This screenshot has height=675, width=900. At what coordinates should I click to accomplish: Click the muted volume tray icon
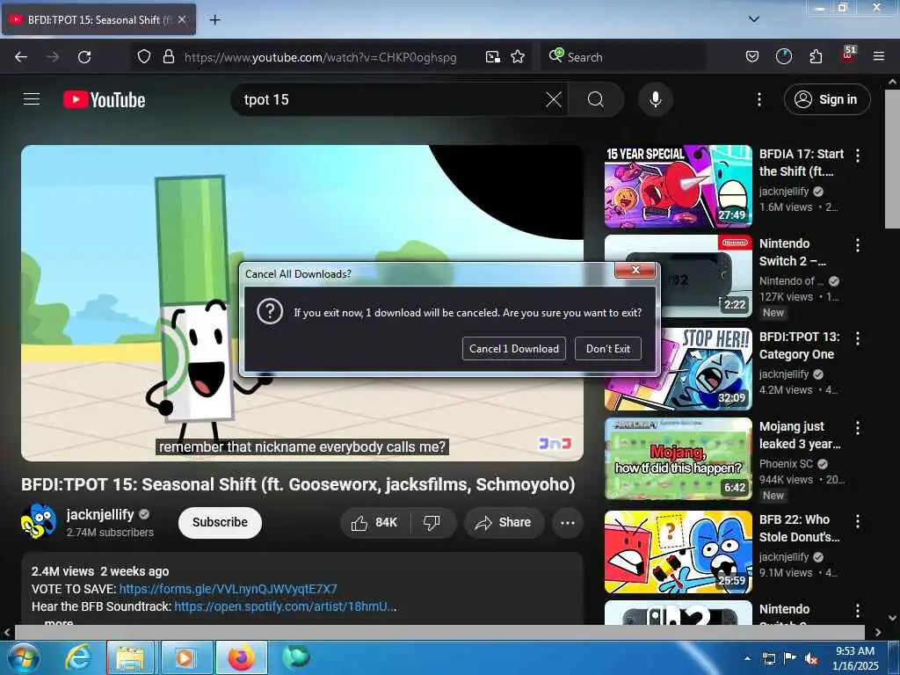point(811,659)
